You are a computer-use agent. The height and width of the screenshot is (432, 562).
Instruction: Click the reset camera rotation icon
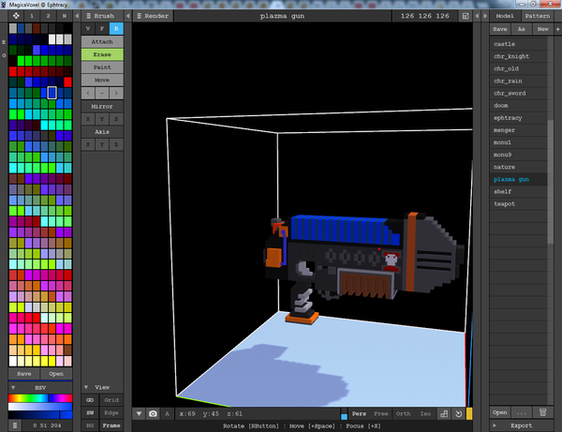(x=457, y=413)
